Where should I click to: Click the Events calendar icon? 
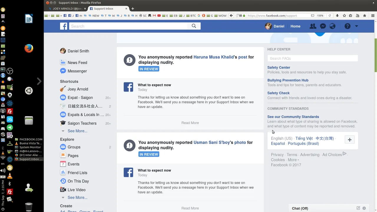point(63,164)
